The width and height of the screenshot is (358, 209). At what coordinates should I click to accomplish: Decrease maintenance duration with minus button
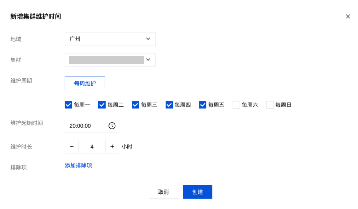point(72,147)
